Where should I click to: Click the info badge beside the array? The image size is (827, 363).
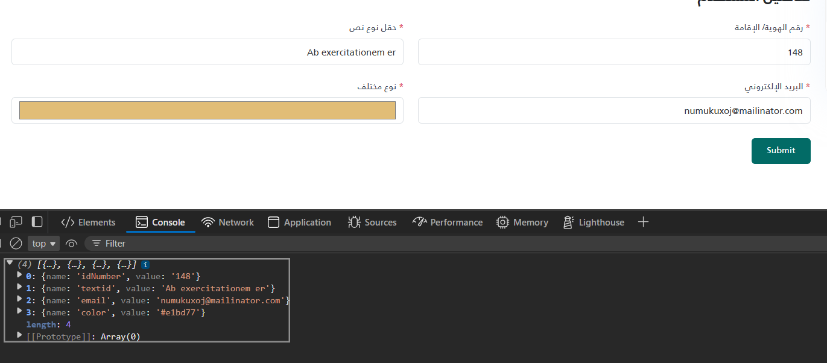[x=145, y=265]
